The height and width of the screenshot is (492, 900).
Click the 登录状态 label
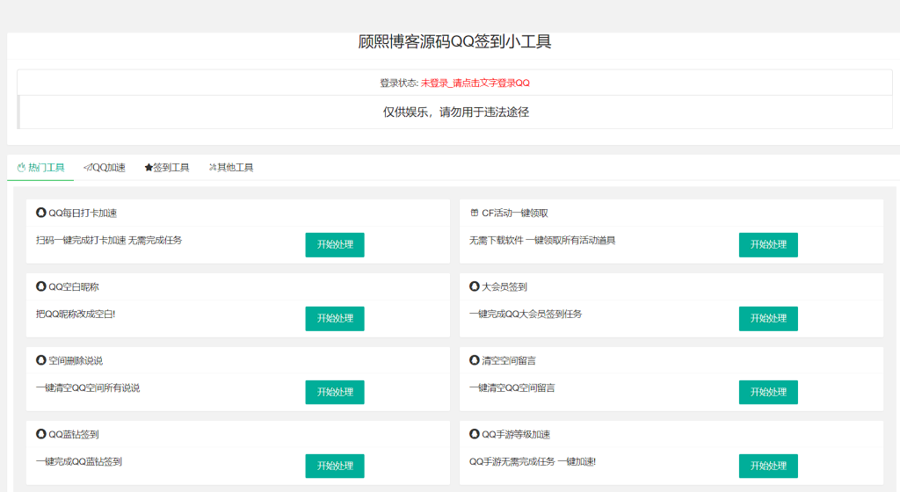[x=399, y=83]
